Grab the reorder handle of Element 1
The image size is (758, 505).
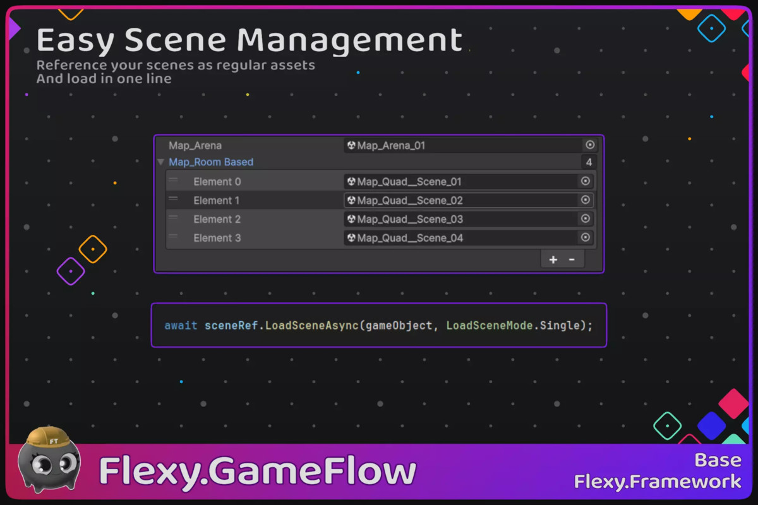pos(173,199)
